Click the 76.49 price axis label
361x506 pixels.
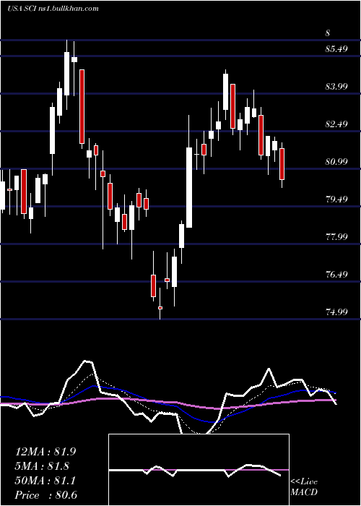click(336, 274)
